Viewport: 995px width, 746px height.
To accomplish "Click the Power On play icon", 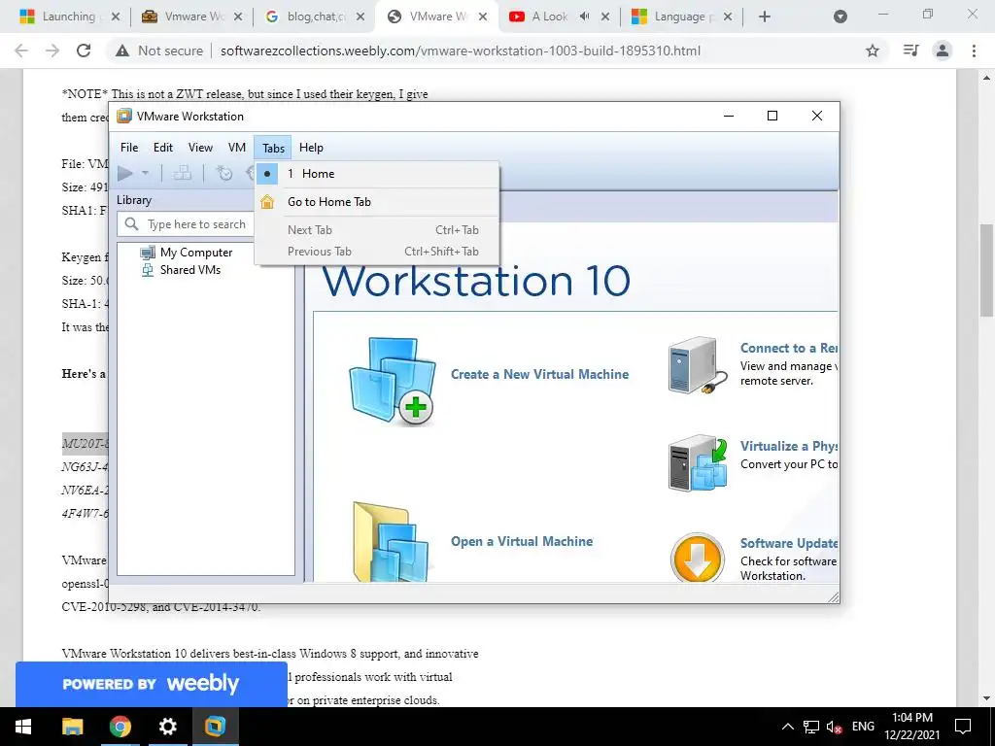I will (x=125, y=173).
